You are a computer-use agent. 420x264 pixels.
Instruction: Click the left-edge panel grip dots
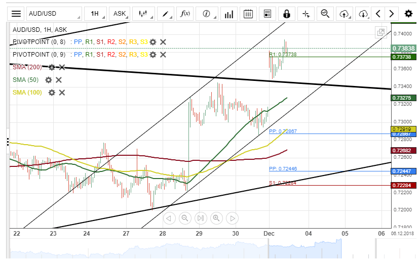click(8, 142)
